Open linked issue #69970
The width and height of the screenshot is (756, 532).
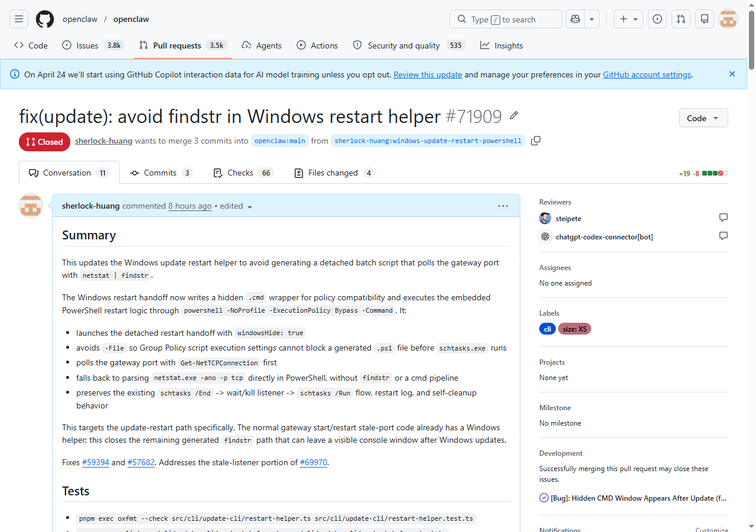[314, 462]
